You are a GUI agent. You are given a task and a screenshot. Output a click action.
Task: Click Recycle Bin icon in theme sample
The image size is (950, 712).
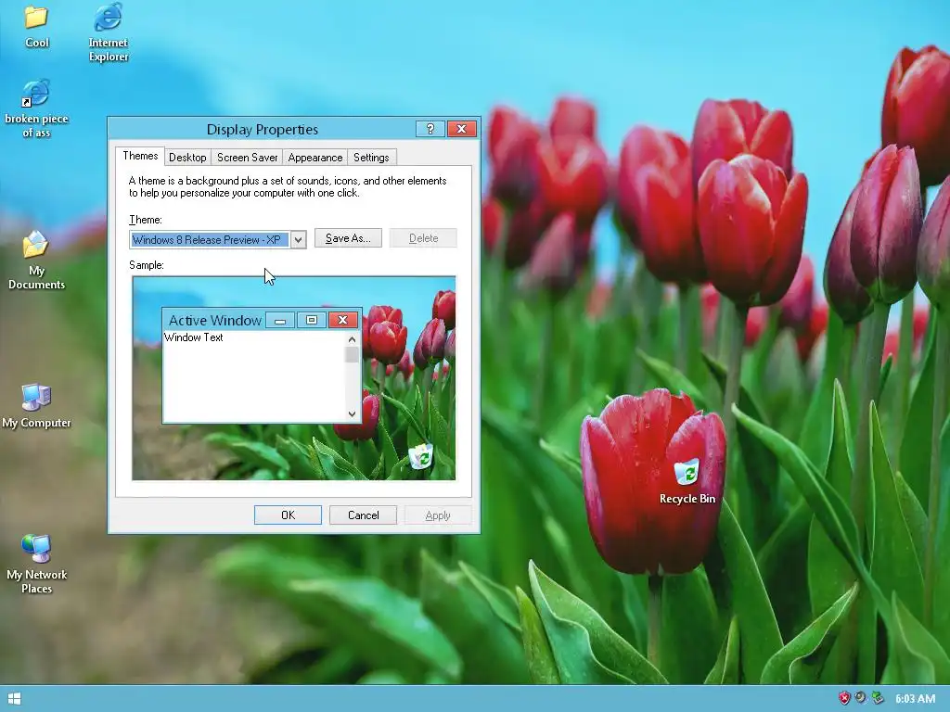(x=421, y=456)
